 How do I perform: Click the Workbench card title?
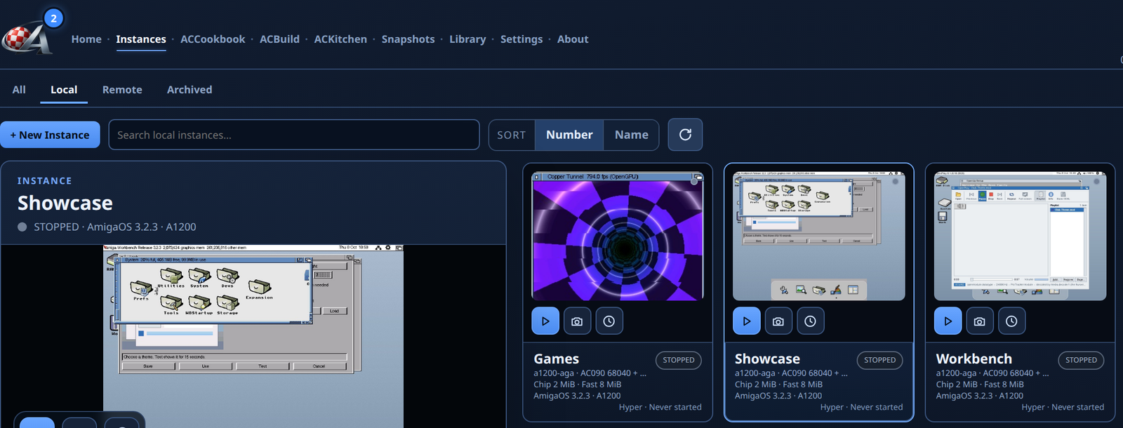point(974,359)
